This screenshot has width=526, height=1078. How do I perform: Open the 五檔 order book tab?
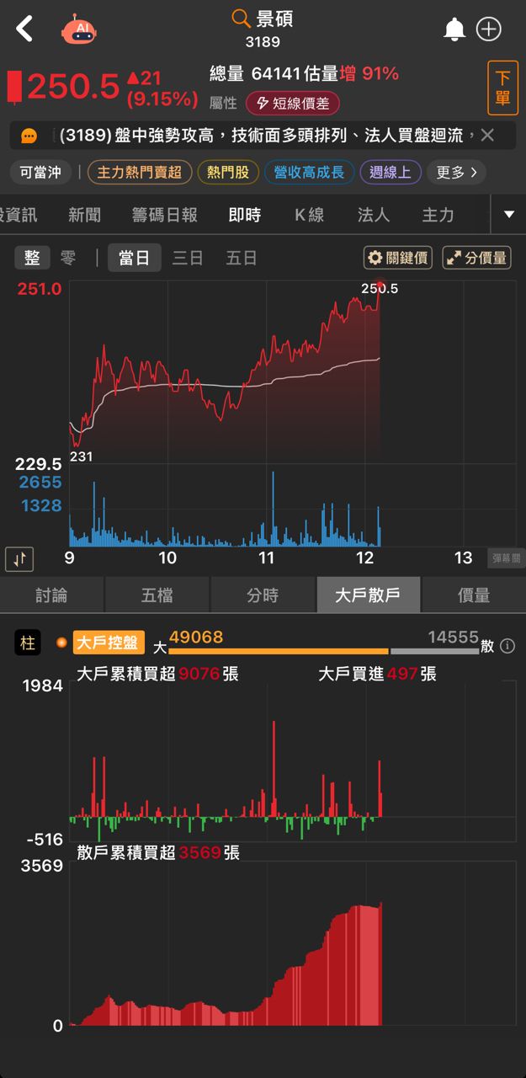pos(157,595)
